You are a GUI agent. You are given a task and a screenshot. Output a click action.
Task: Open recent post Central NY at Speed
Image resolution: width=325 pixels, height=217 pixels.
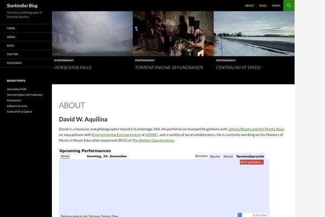(x=19, y=112)
